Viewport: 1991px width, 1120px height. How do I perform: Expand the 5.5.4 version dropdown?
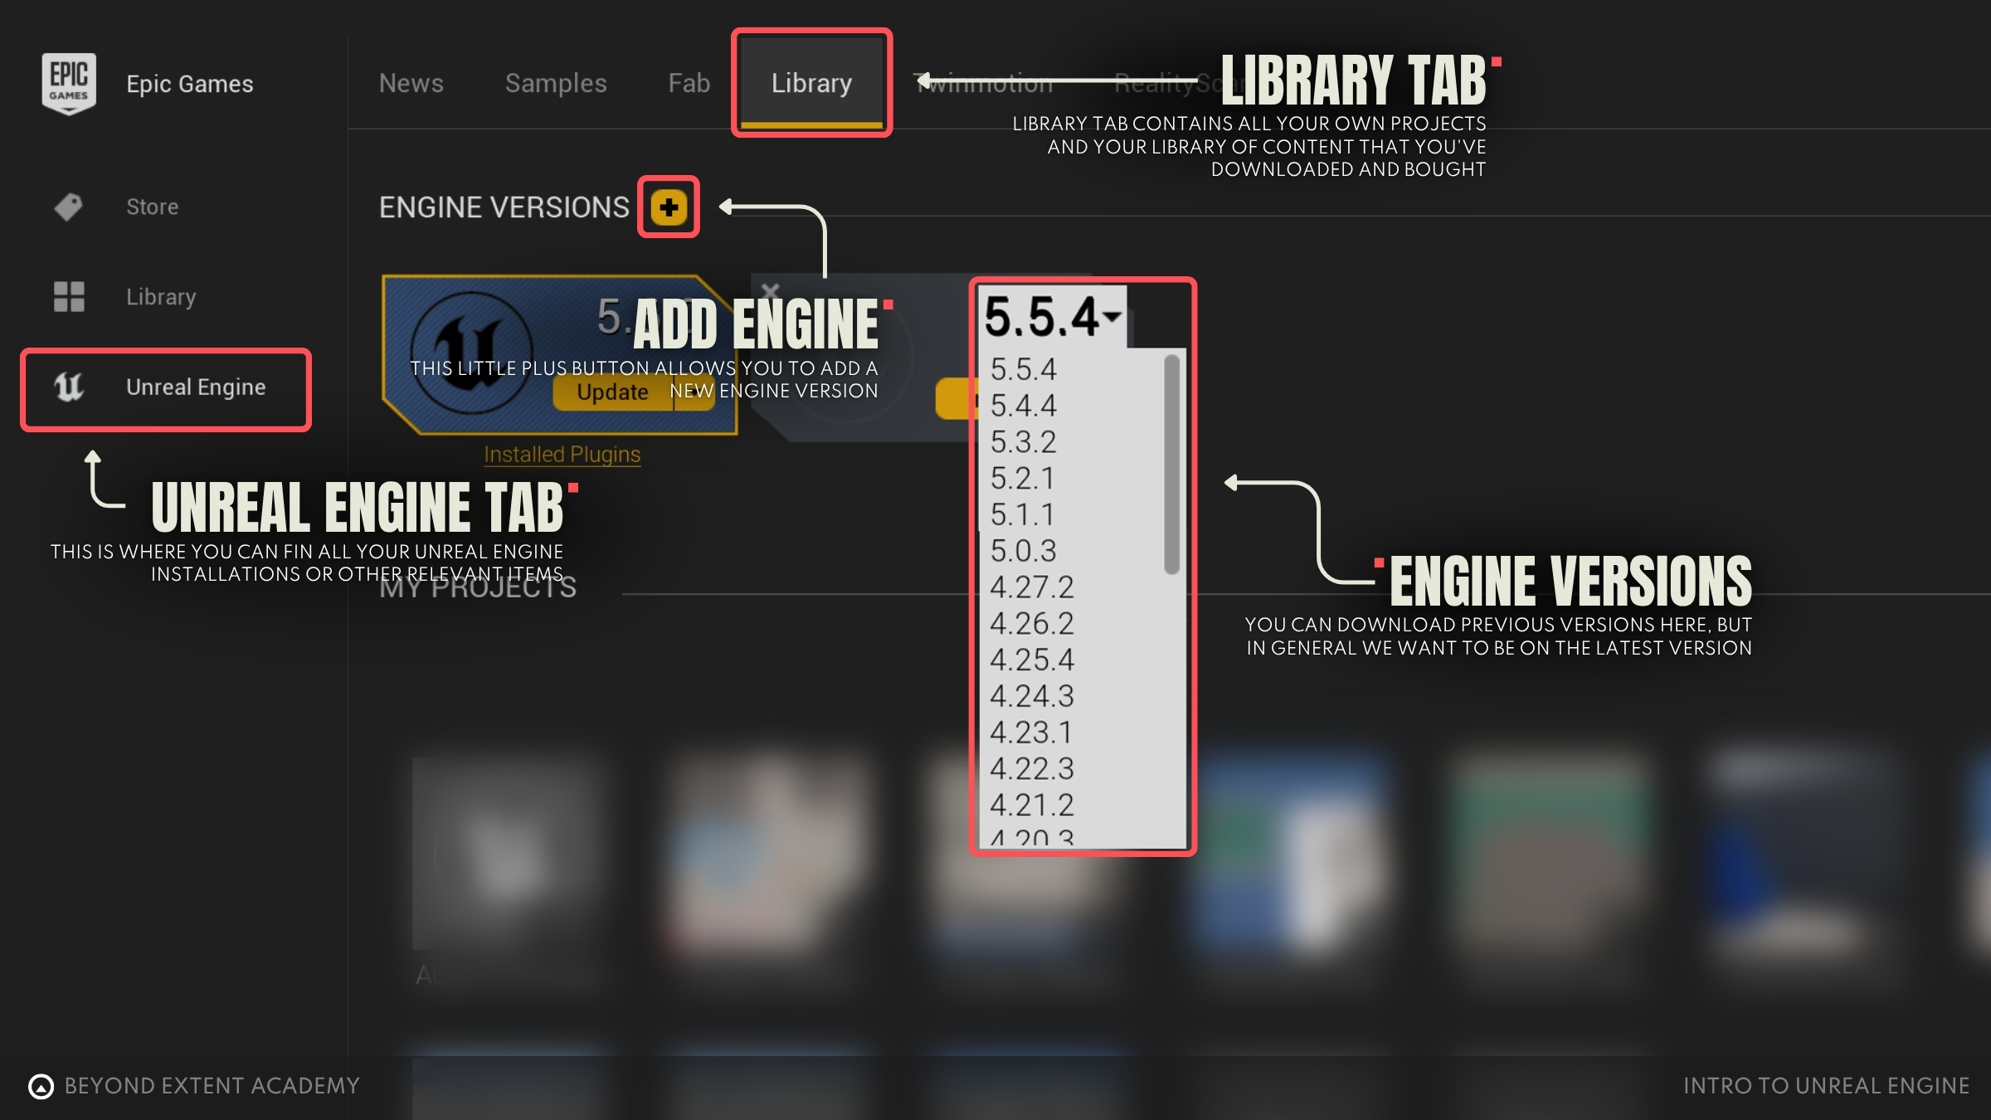[x=1052, y=317]
